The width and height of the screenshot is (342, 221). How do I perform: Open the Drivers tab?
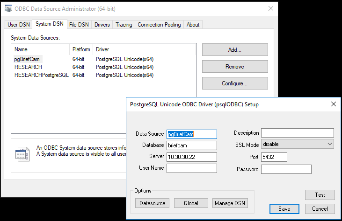pyautogui.click(x=102, y=25)
